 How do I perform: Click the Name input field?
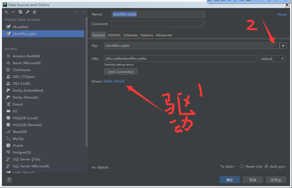[158, 14]
